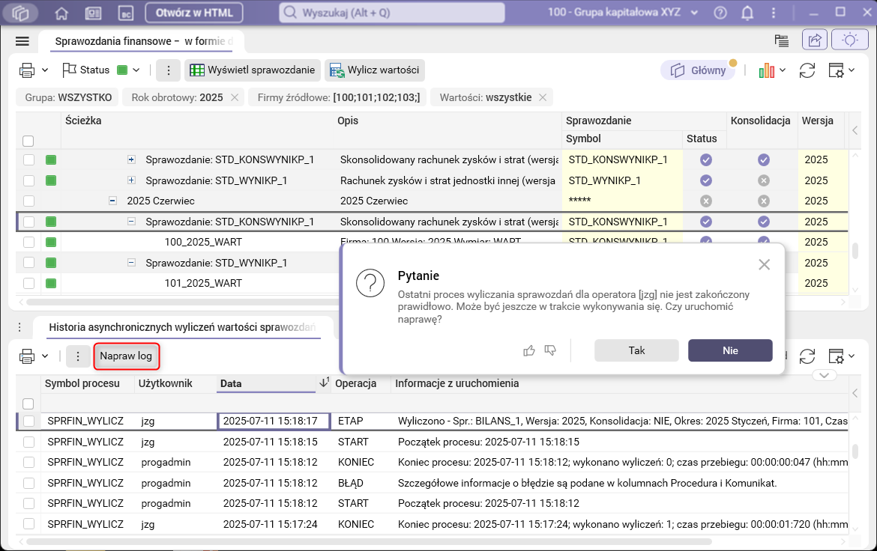
Task: Check the 15:17:24 KONIEC row checkbox
Action: point(28,524)
